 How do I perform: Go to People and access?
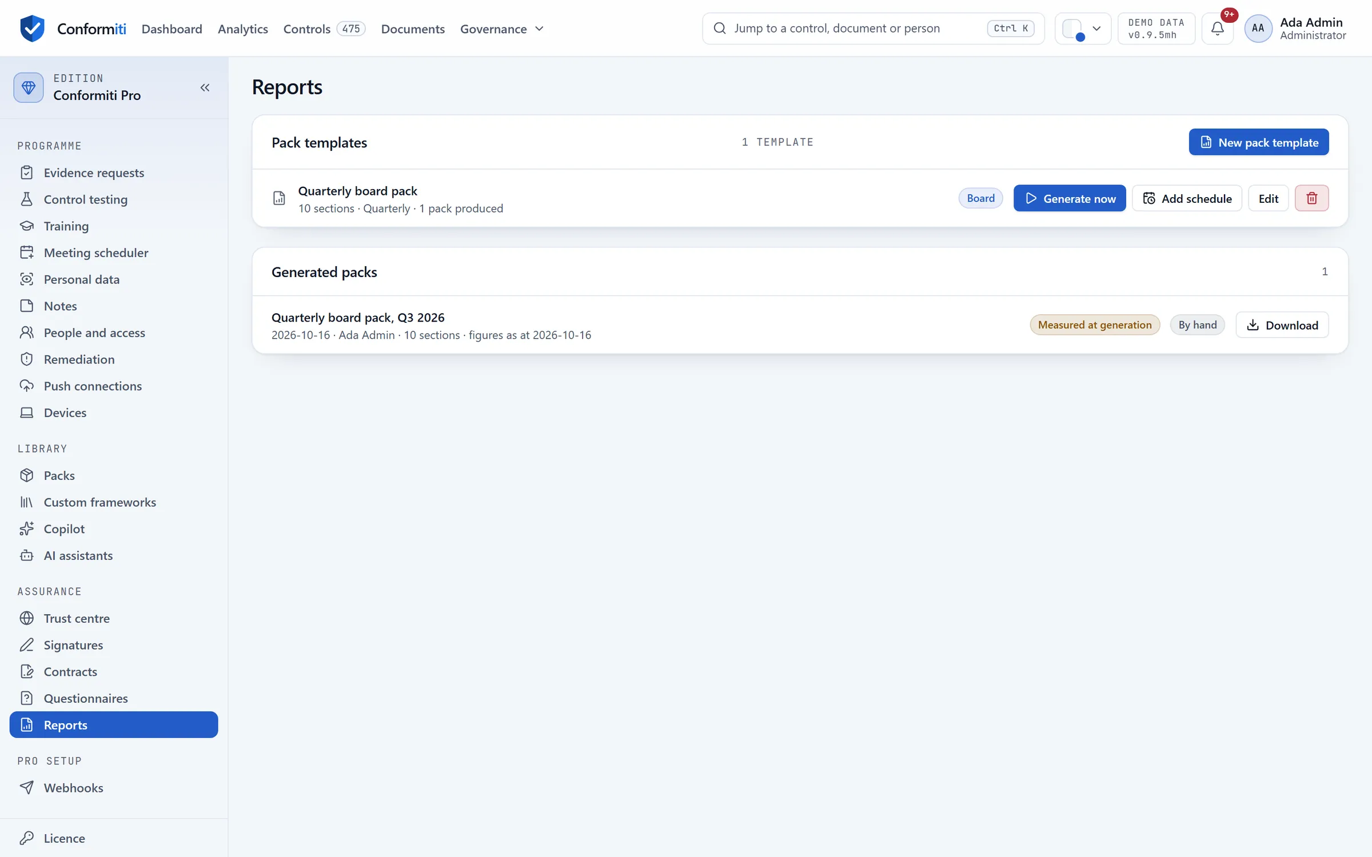click(x=114, y=333)
